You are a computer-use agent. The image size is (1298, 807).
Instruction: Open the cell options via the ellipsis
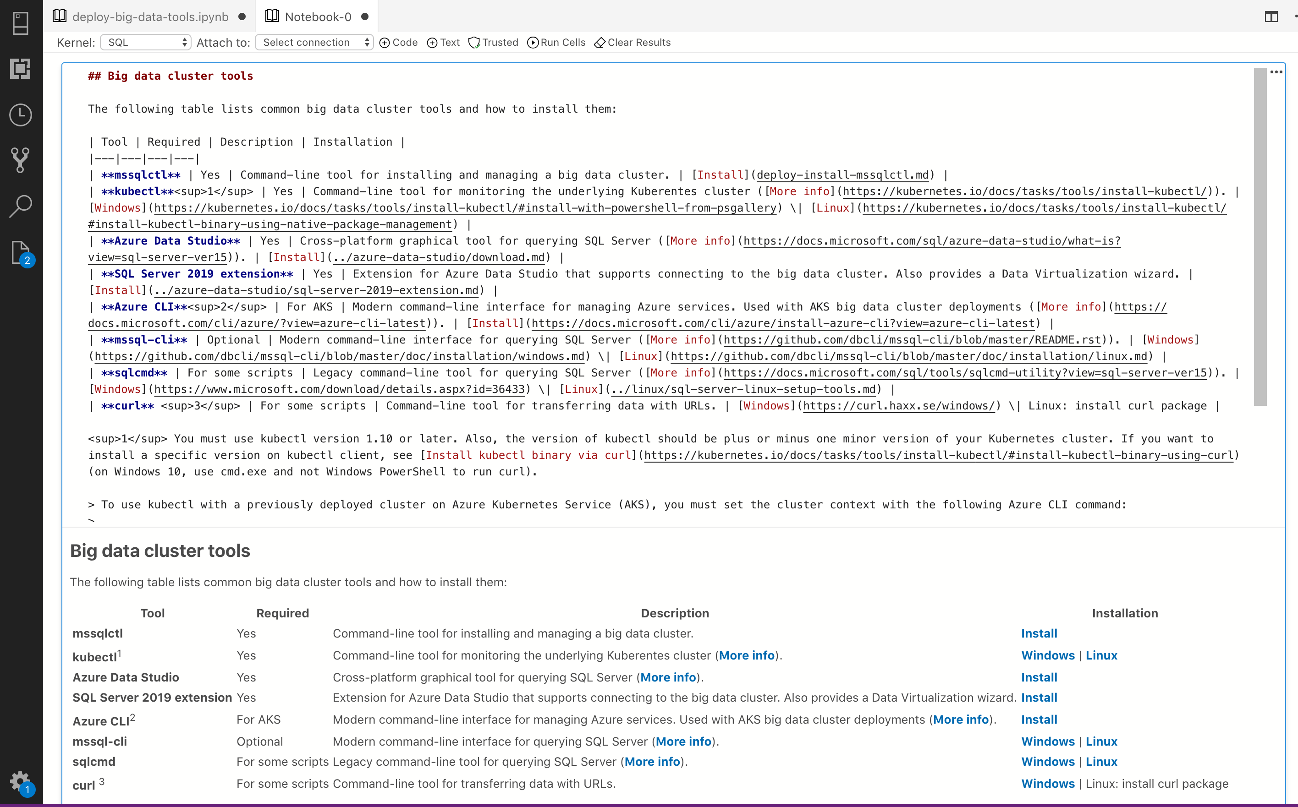1276,72
